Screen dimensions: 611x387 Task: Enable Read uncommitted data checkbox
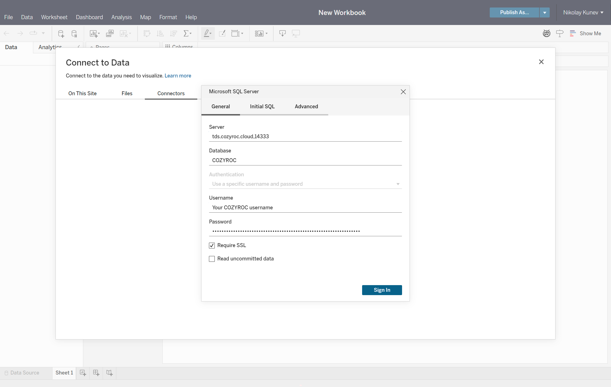coord(212,259)
